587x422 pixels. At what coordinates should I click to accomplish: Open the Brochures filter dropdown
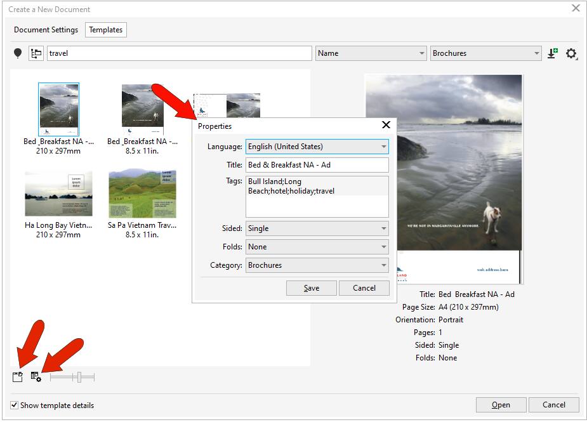point(538,53)
